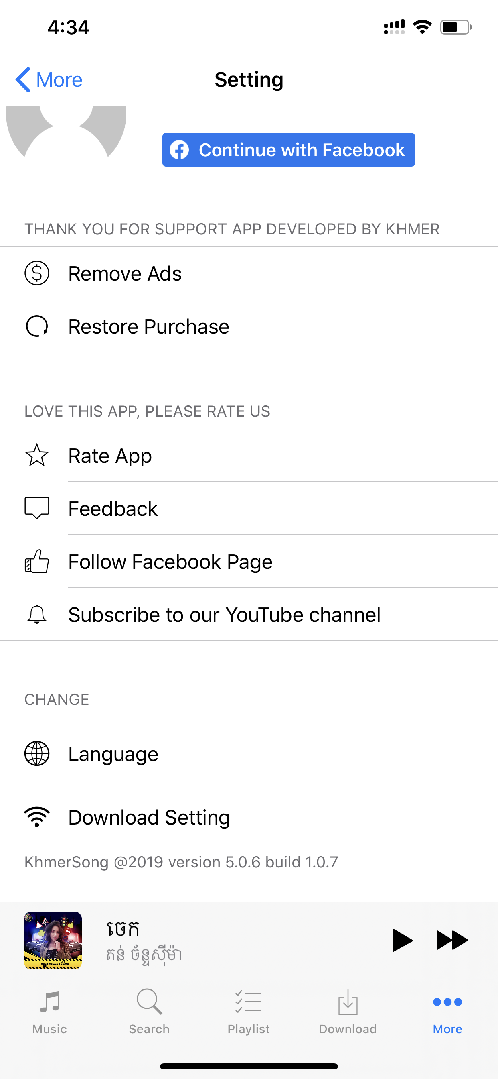Tap the YouTube subscribe bell icon
This screenshot has height=1079, width=498.
(x=37, y=615)
